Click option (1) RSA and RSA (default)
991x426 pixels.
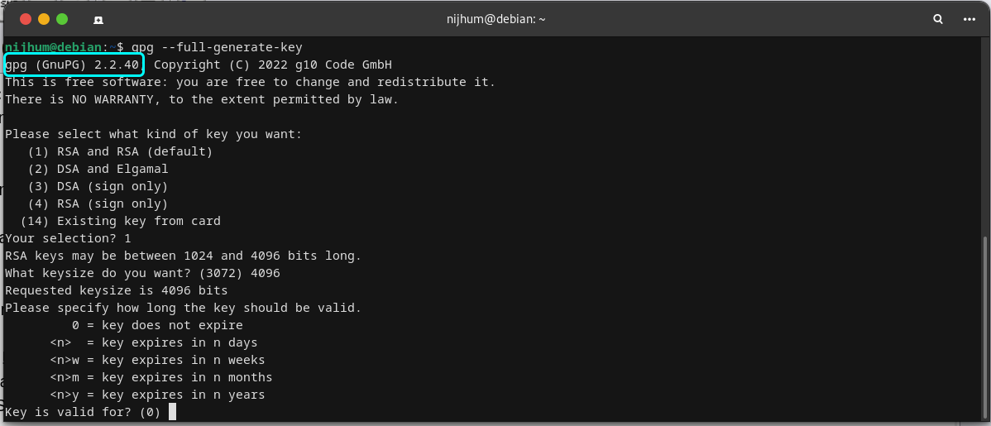point(120,151)
